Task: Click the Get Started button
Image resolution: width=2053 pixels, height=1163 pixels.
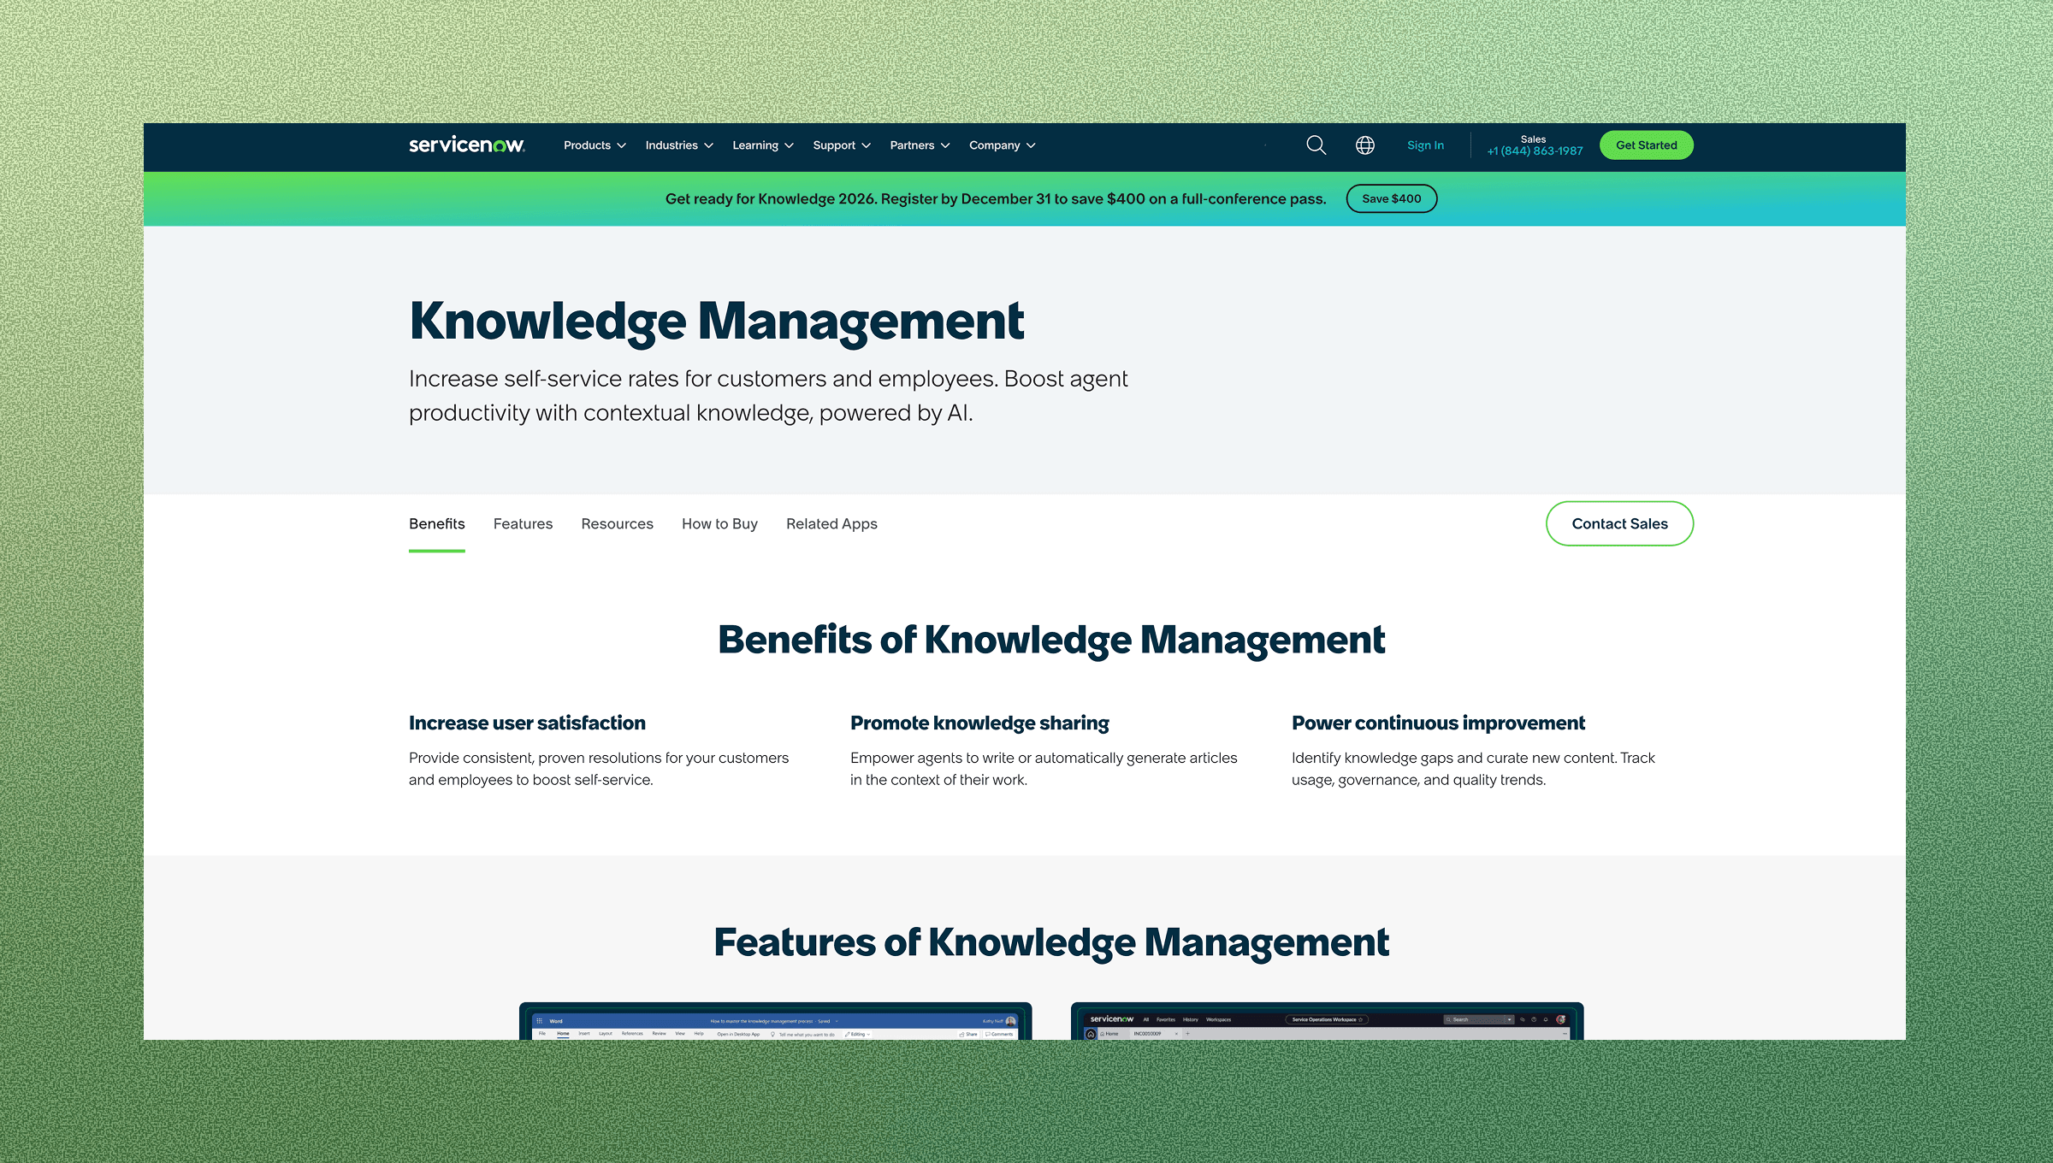Action: (x=1646, y=145)
